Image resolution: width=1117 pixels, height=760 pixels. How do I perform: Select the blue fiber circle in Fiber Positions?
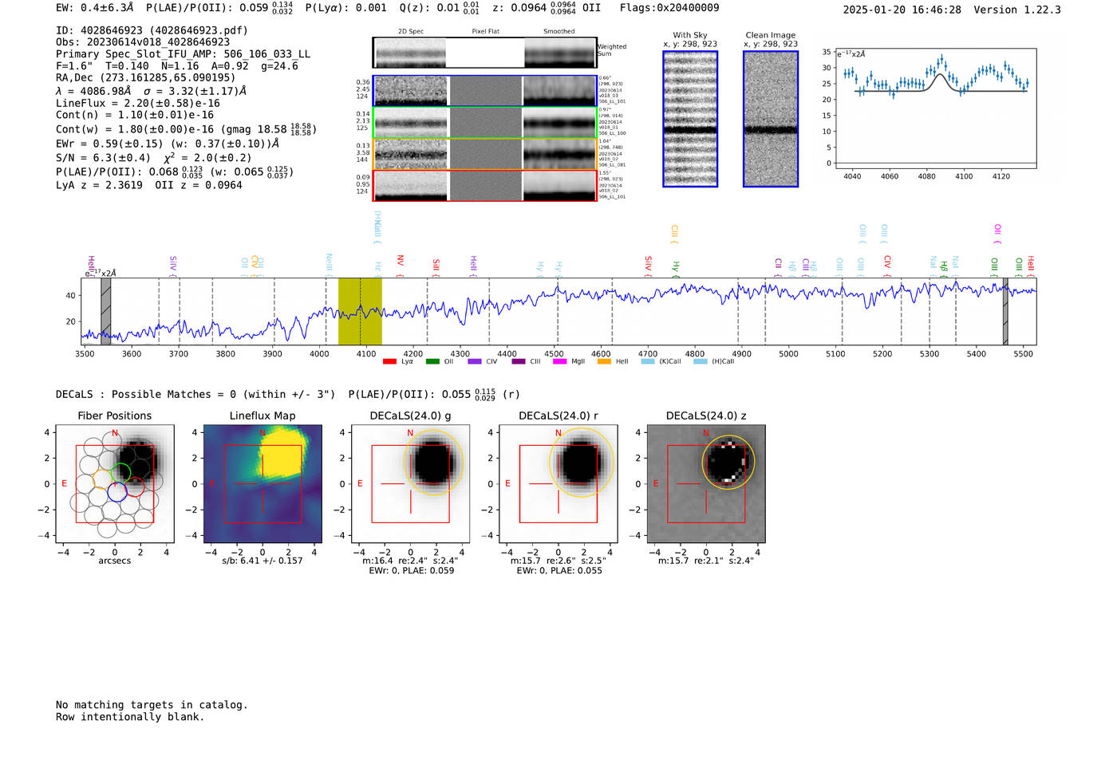pyautogui.click(x=117, y=491)
